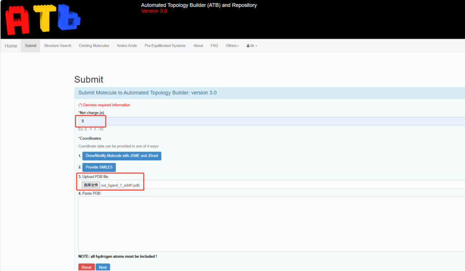Image resolution: width=465 pixels, height=271 pixels.
Task: Open the kk user account menu
Action: 252,46
